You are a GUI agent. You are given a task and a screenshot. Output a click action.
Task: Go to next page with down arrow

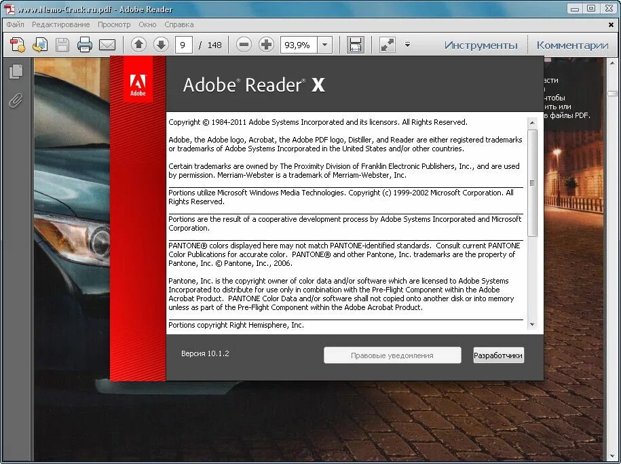tap(161, 44)
